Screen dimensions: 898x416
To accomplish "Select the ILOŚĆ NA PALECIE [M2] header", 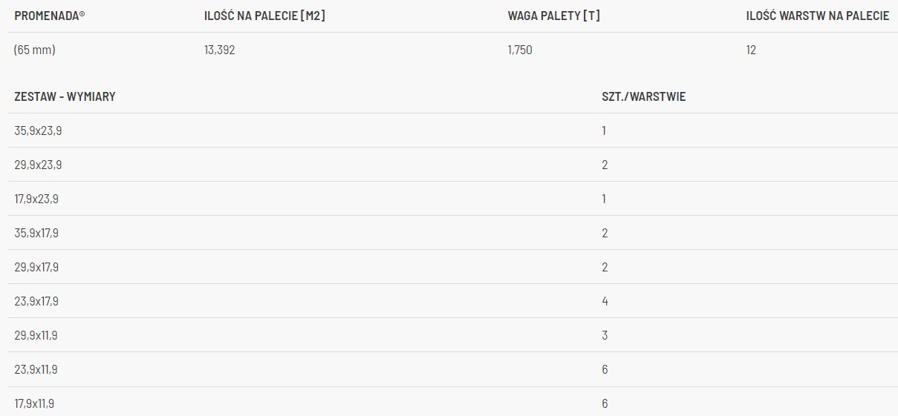I will coord(264,16).
